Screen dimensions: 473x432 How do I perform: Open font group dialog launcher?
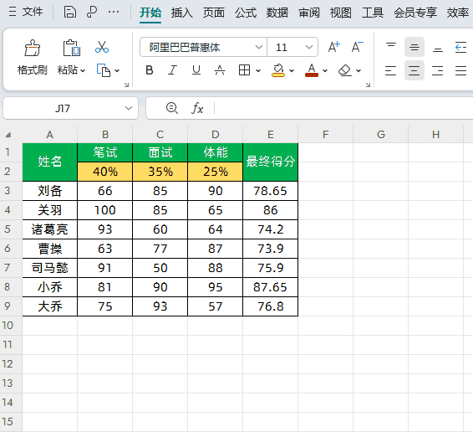368,85
